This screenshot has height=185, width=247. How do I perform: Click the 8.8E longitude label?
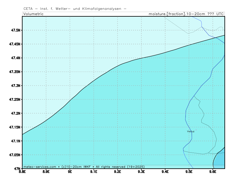[22, 172]
